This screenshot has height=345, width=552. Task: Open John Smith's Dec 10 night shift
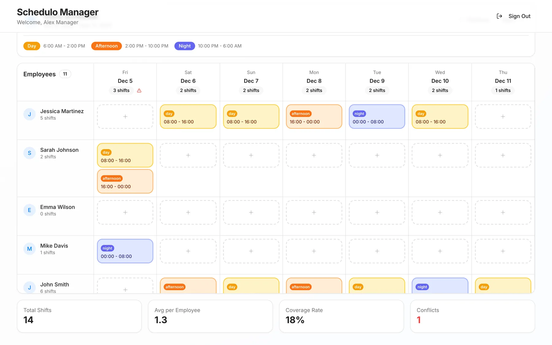pyautogui.click(x=440, y=286)
